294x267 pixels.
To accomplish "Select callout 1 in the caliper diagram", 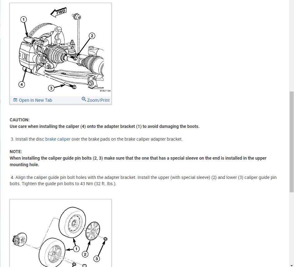I will pyautogui.click(x=23, y=20).
